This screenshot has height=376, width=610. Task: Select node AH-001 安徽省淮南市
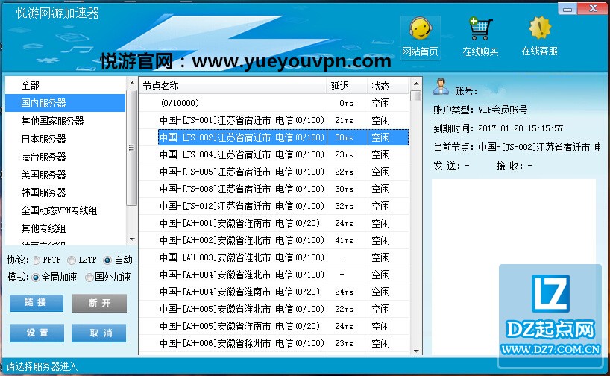pyautogui.click(x=274, y=223)
